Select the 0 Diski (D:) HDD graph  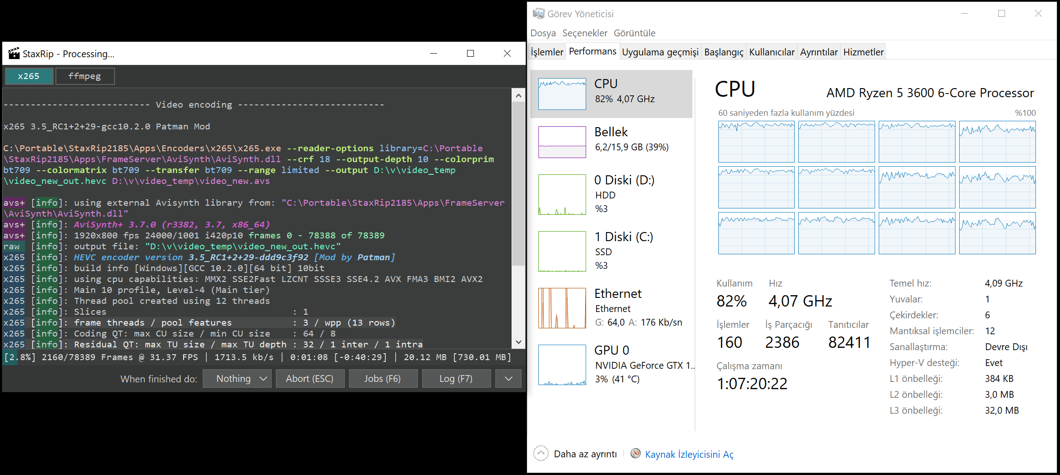[562, 194]
